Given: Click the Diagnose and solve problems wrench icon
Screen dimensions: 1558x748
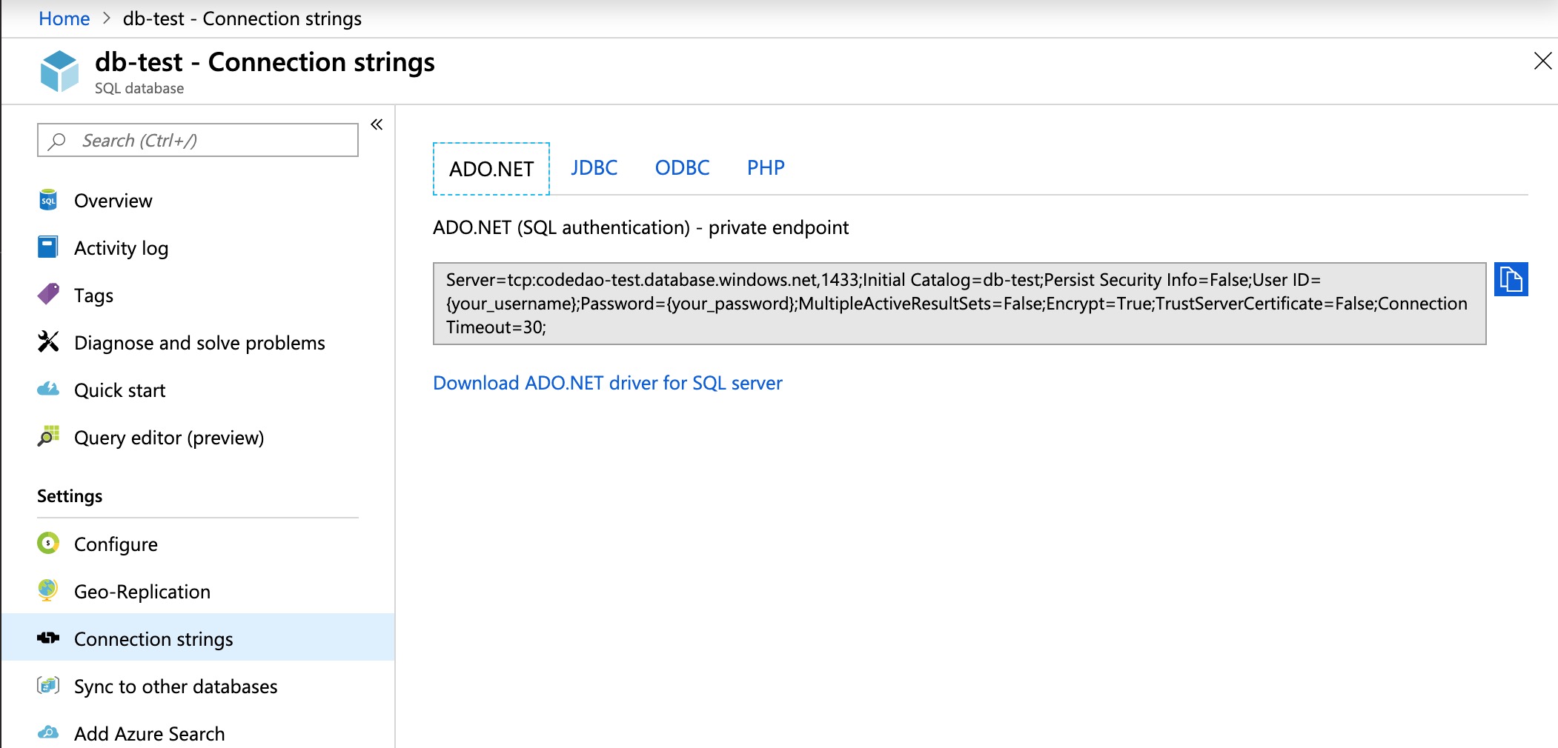Looking at the screenshot, I should (48, 342).
